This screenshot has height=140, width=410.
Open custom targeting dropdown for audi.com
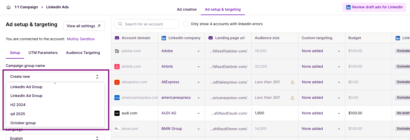pyautogui.click(x=321, y=113)
